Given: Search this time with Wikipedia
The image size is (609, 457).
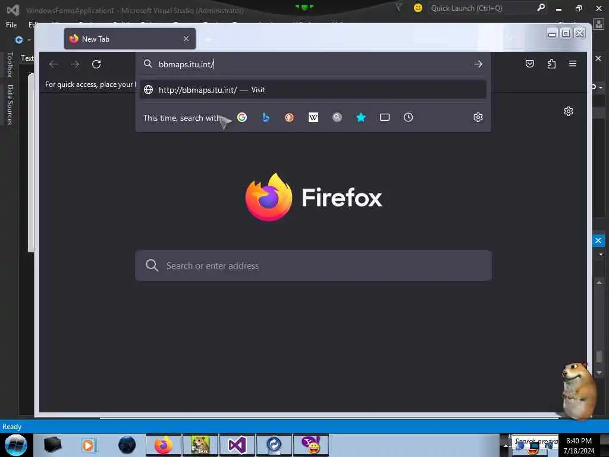Looking at the screenshot, I should point(313,117).
